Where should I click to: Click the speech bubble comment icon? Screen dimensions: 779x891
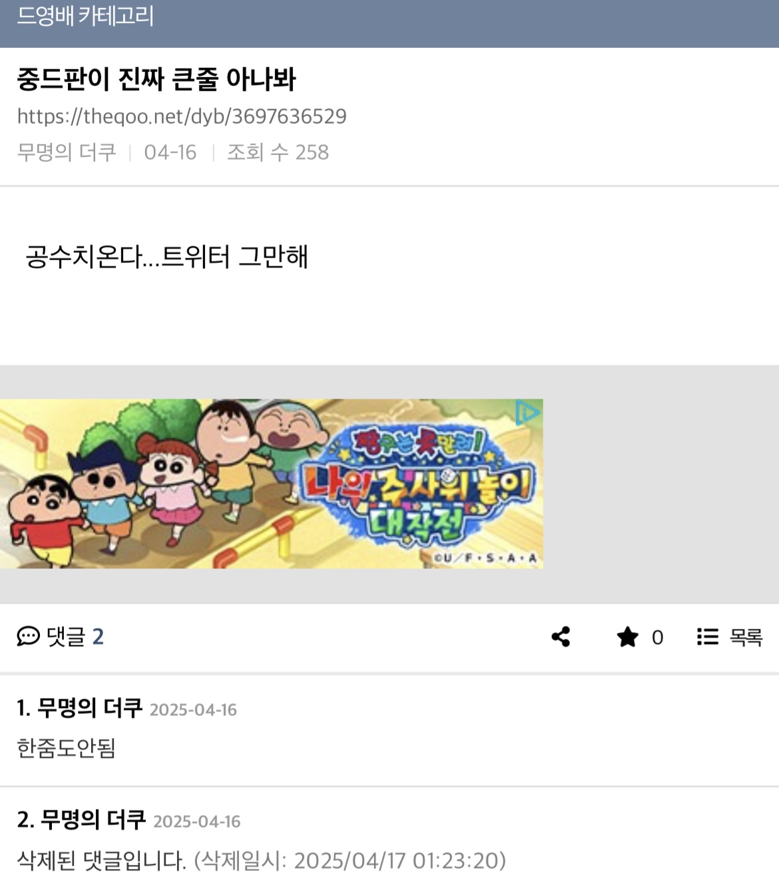[x=28, y=637]
